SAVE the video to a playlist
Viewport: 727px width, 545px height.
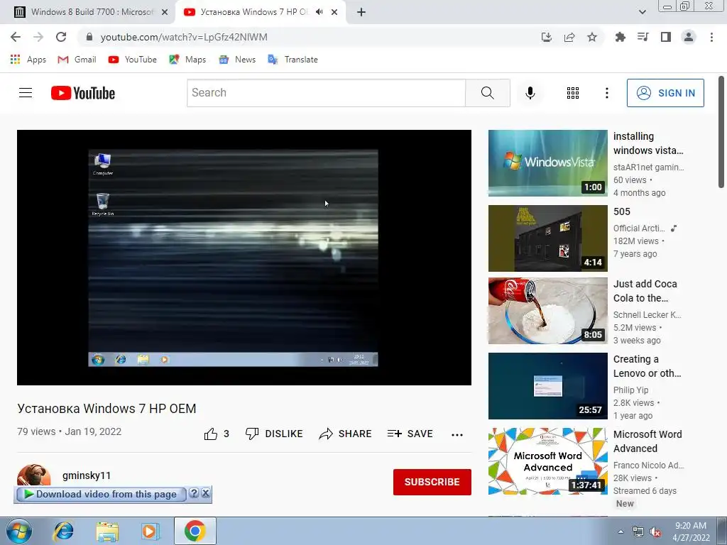point(410,434)
